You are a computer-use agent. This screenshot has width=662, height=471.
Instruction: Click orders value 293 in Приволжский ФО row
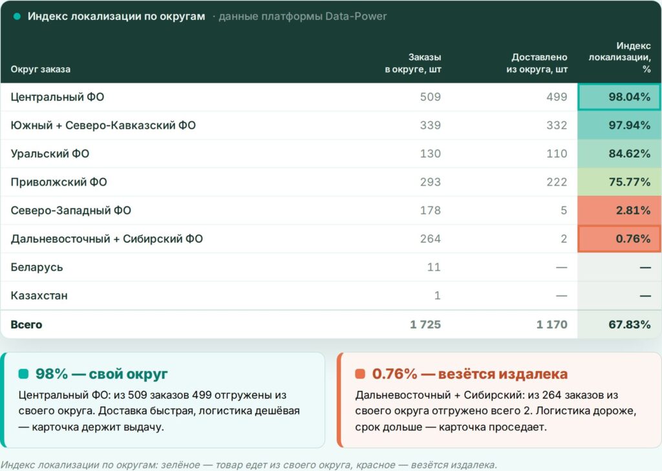click(x=430, y=182)
